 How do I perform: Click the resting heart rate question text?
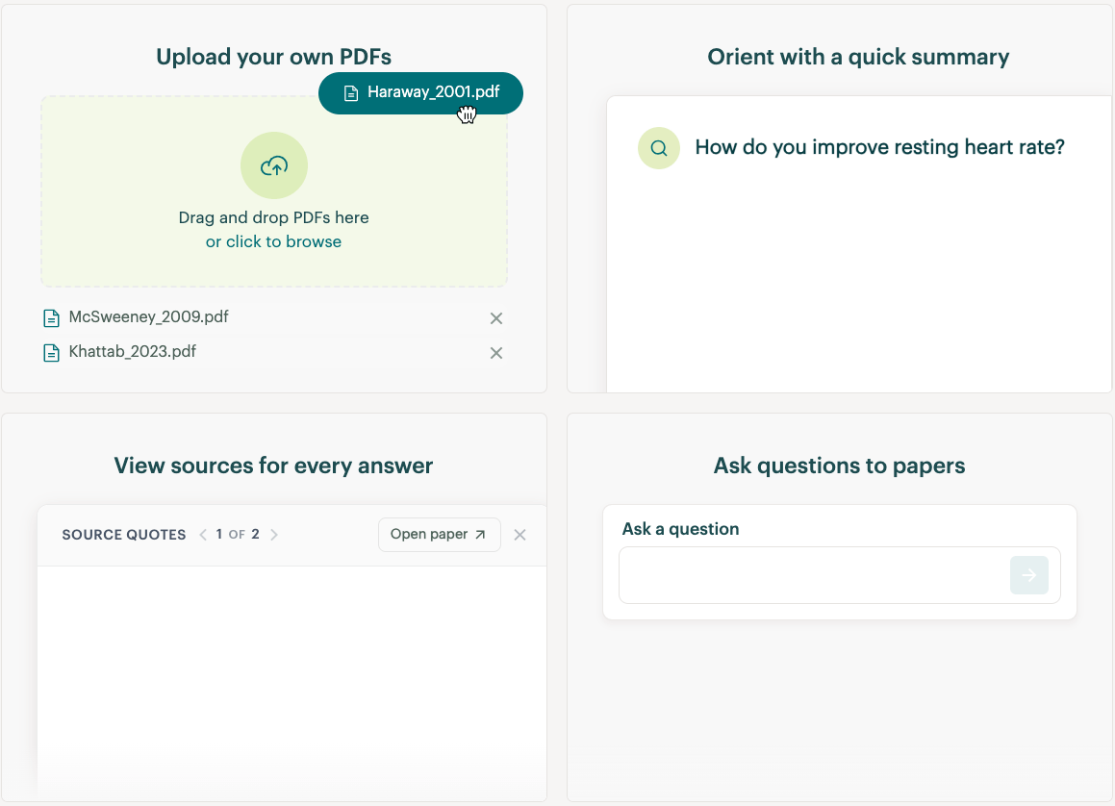pyautogui.click(x=879, y=147)
